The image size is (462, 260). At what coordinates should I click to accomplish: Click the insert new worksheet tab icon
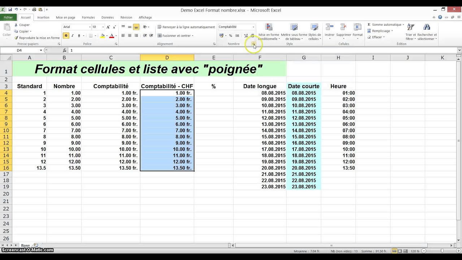[x=36, y=246]
